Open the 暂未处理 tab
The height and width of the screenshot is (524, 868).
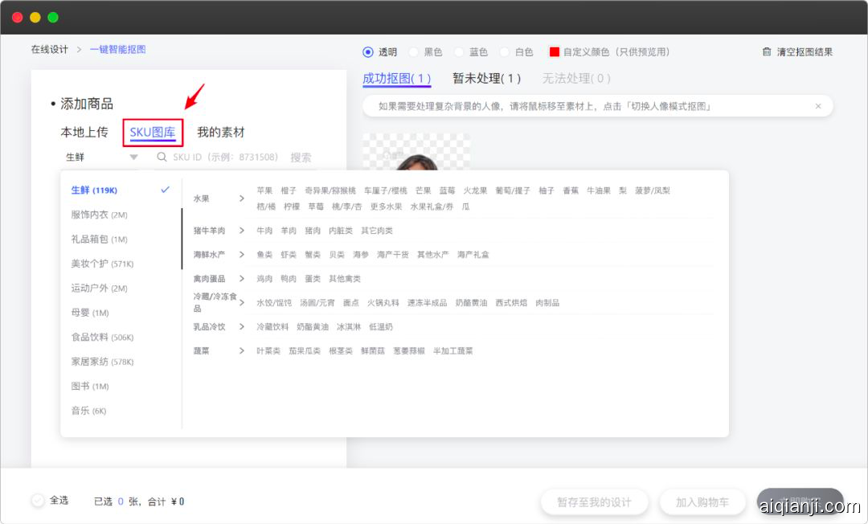tap(486, 79)
